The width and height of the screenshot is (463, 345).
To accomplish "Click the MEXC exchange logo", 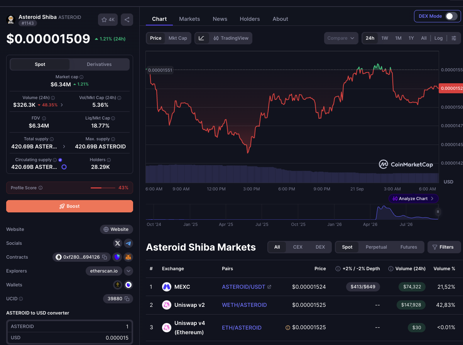I will pyautogui.click(x=167, y=287).
